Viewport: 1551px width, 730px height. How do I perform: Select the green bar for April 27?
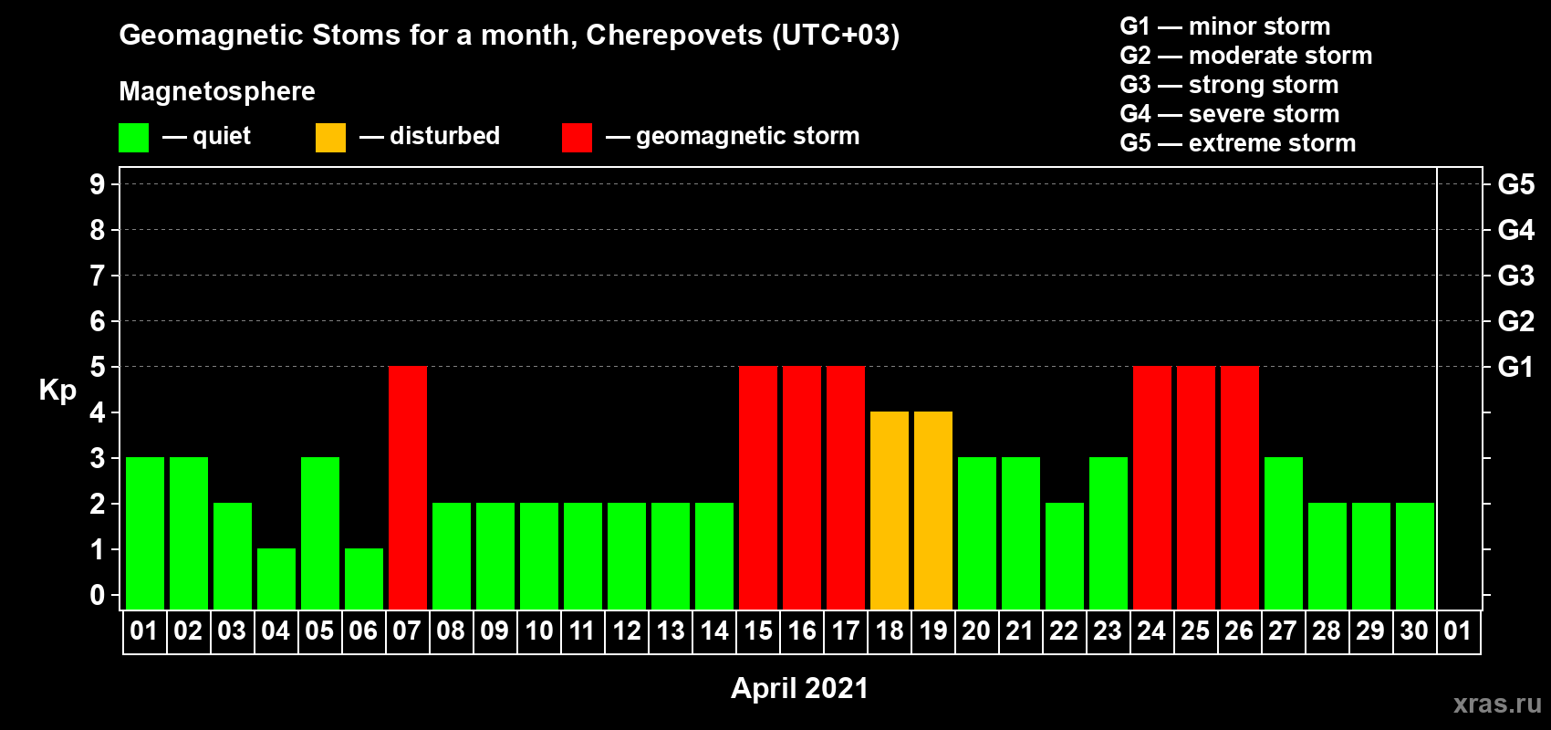[x=1284, y=534]
